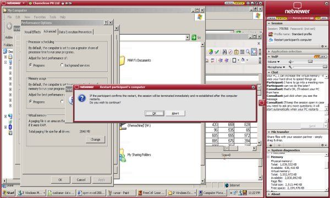The width and height of the screenshot is (330, 198).
Task: Open File menu in My Computer
Action: point(9,17)
